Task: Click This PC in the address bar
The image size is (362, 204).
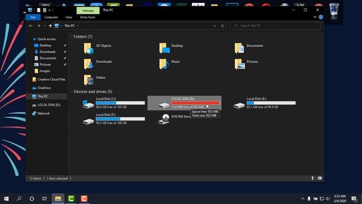Action: [x=70, y=26]
